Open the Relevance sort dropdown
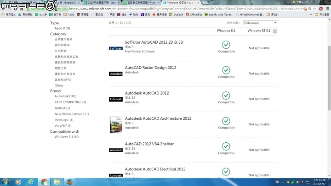 260,23
